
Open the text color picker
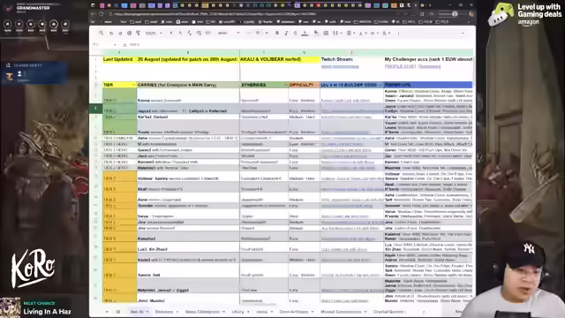pos(305,34)
